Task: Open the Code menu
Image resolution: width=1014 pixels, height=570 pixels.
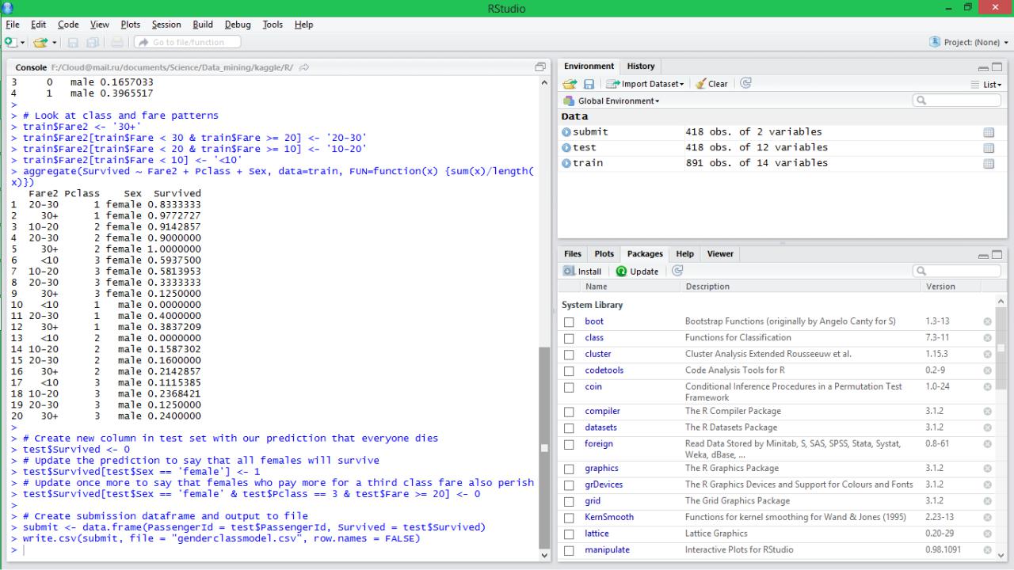Action: [x=68, y=25]
